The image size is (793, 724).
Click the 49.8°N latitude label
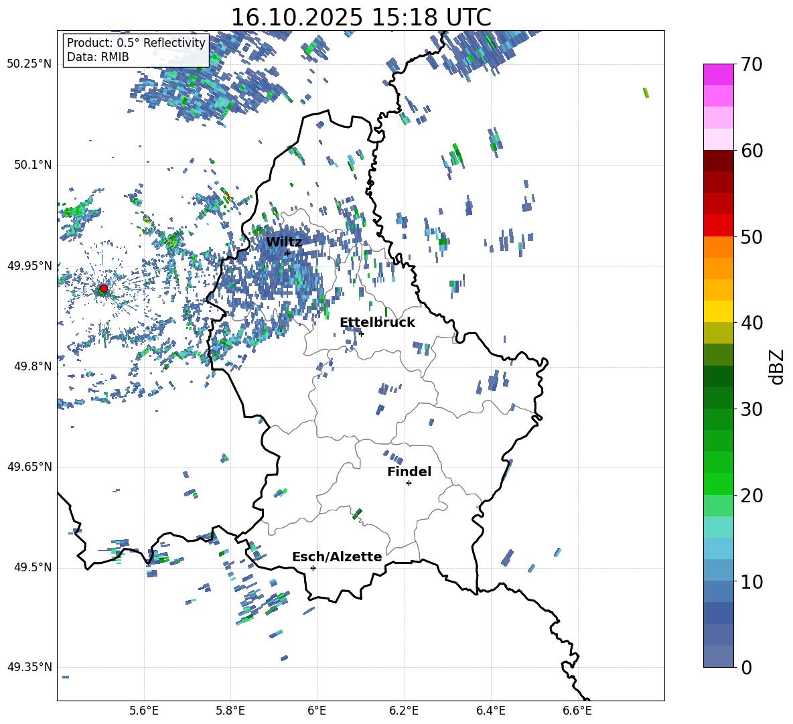click(33, 366)
